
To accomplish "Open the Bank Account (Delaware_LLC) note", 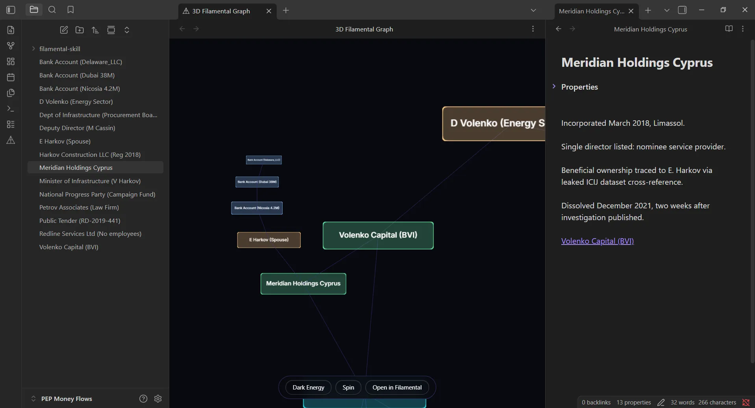I will (95, 62).
